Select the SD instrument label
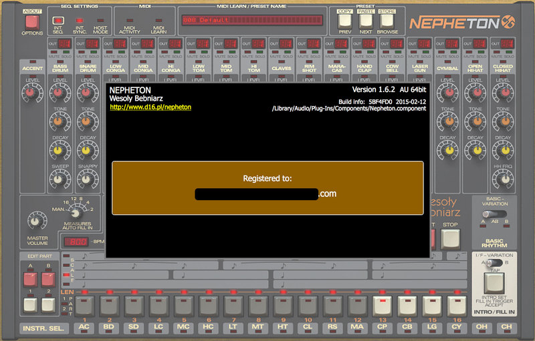 point(134,327)
